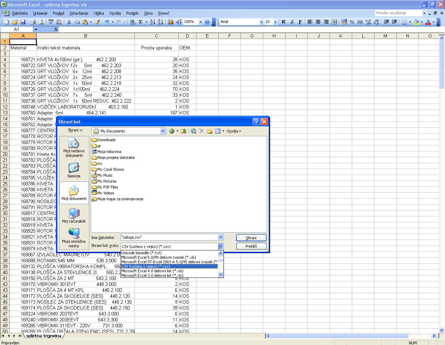Click the Back arrow in the save dialog
The width and height of the screenshot is (445, 345).
pyautogui.click(x=172, y=131)
